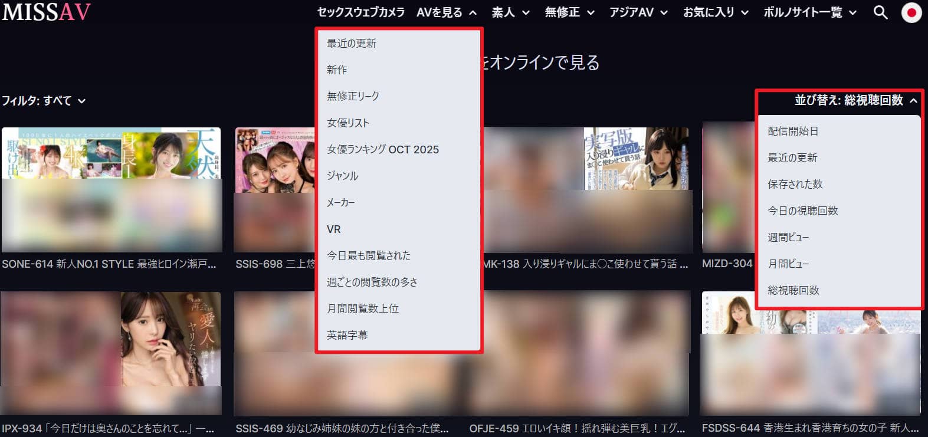The height and width of the screenshot is (437, 928).
Task: Open the Japan flag language selector
Action: coord(911,12)
